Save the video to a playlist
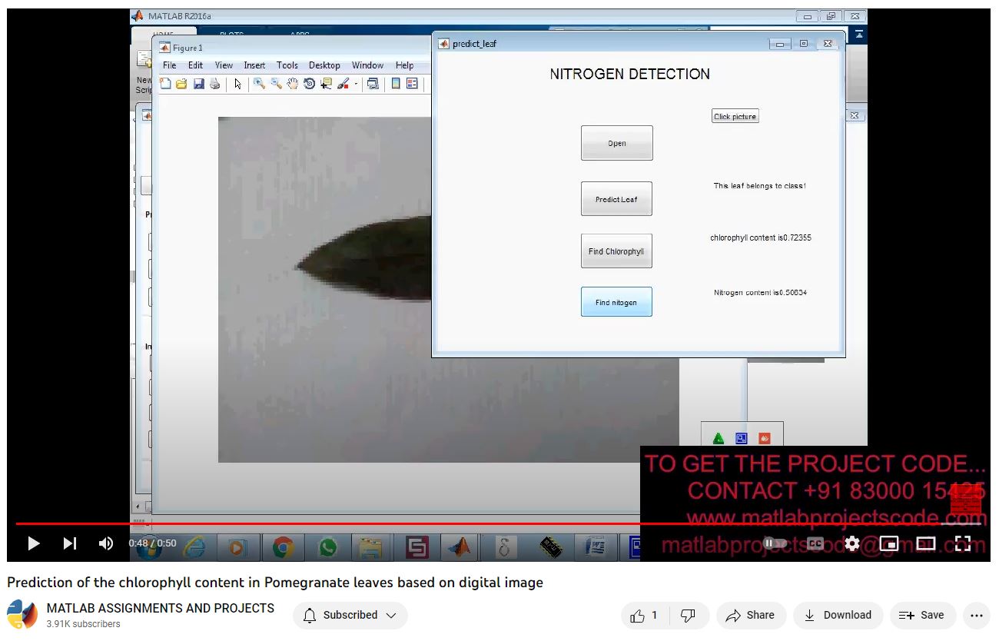 coord(922,615)
